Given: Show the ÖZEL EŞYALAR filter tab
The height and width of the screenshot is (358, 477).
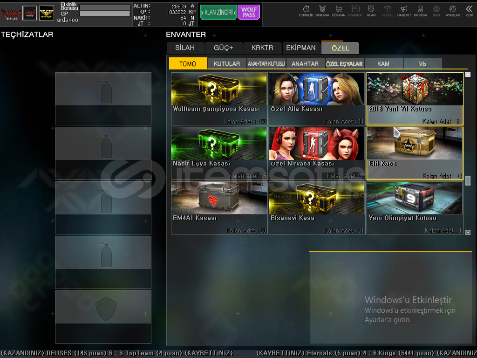Looking at the screenshot, I should pyautogui.click(x=344, y=63).
